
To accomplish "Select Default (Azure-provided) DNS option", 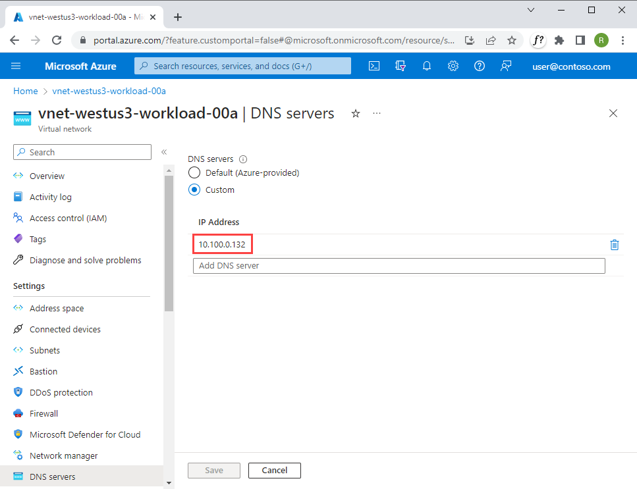I will [x=194, y=172].
